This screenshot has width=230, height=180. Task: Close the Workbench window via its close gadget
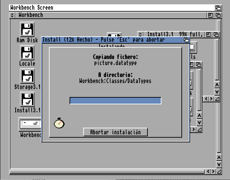(12, 15)
